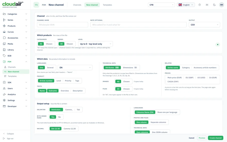Click the AI assistant icon in header
Screen dimensions: 227x142
tap(207, 5)
